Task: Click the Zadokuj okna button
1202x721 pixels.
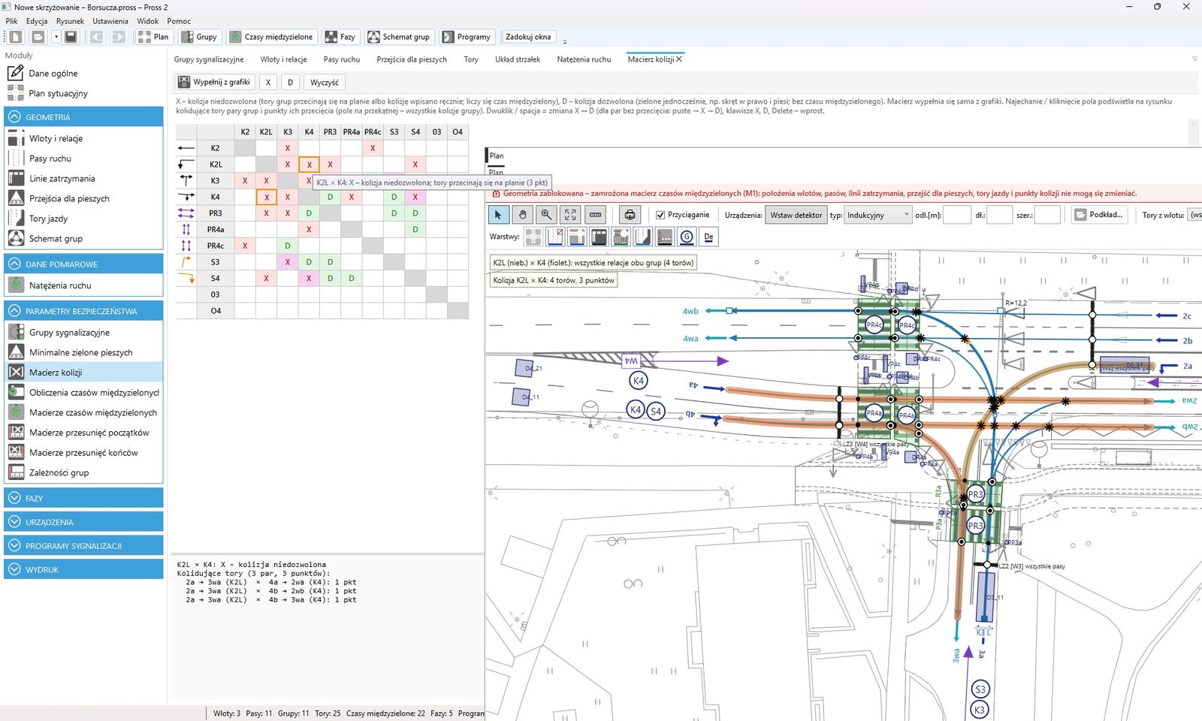Action: click(x=528, y=37)
